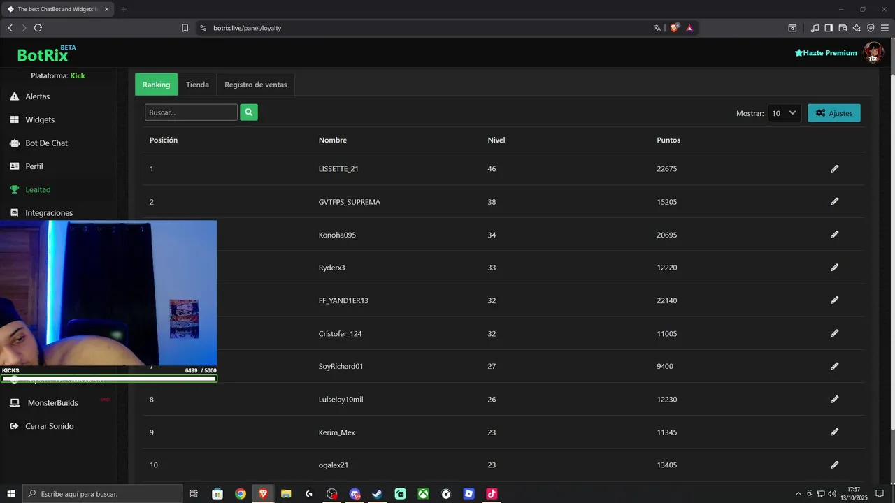Viewport: 895px width, 503px height.
Task: Edit Cristofer_124 with the pencil icon
Action: (834, 333)
